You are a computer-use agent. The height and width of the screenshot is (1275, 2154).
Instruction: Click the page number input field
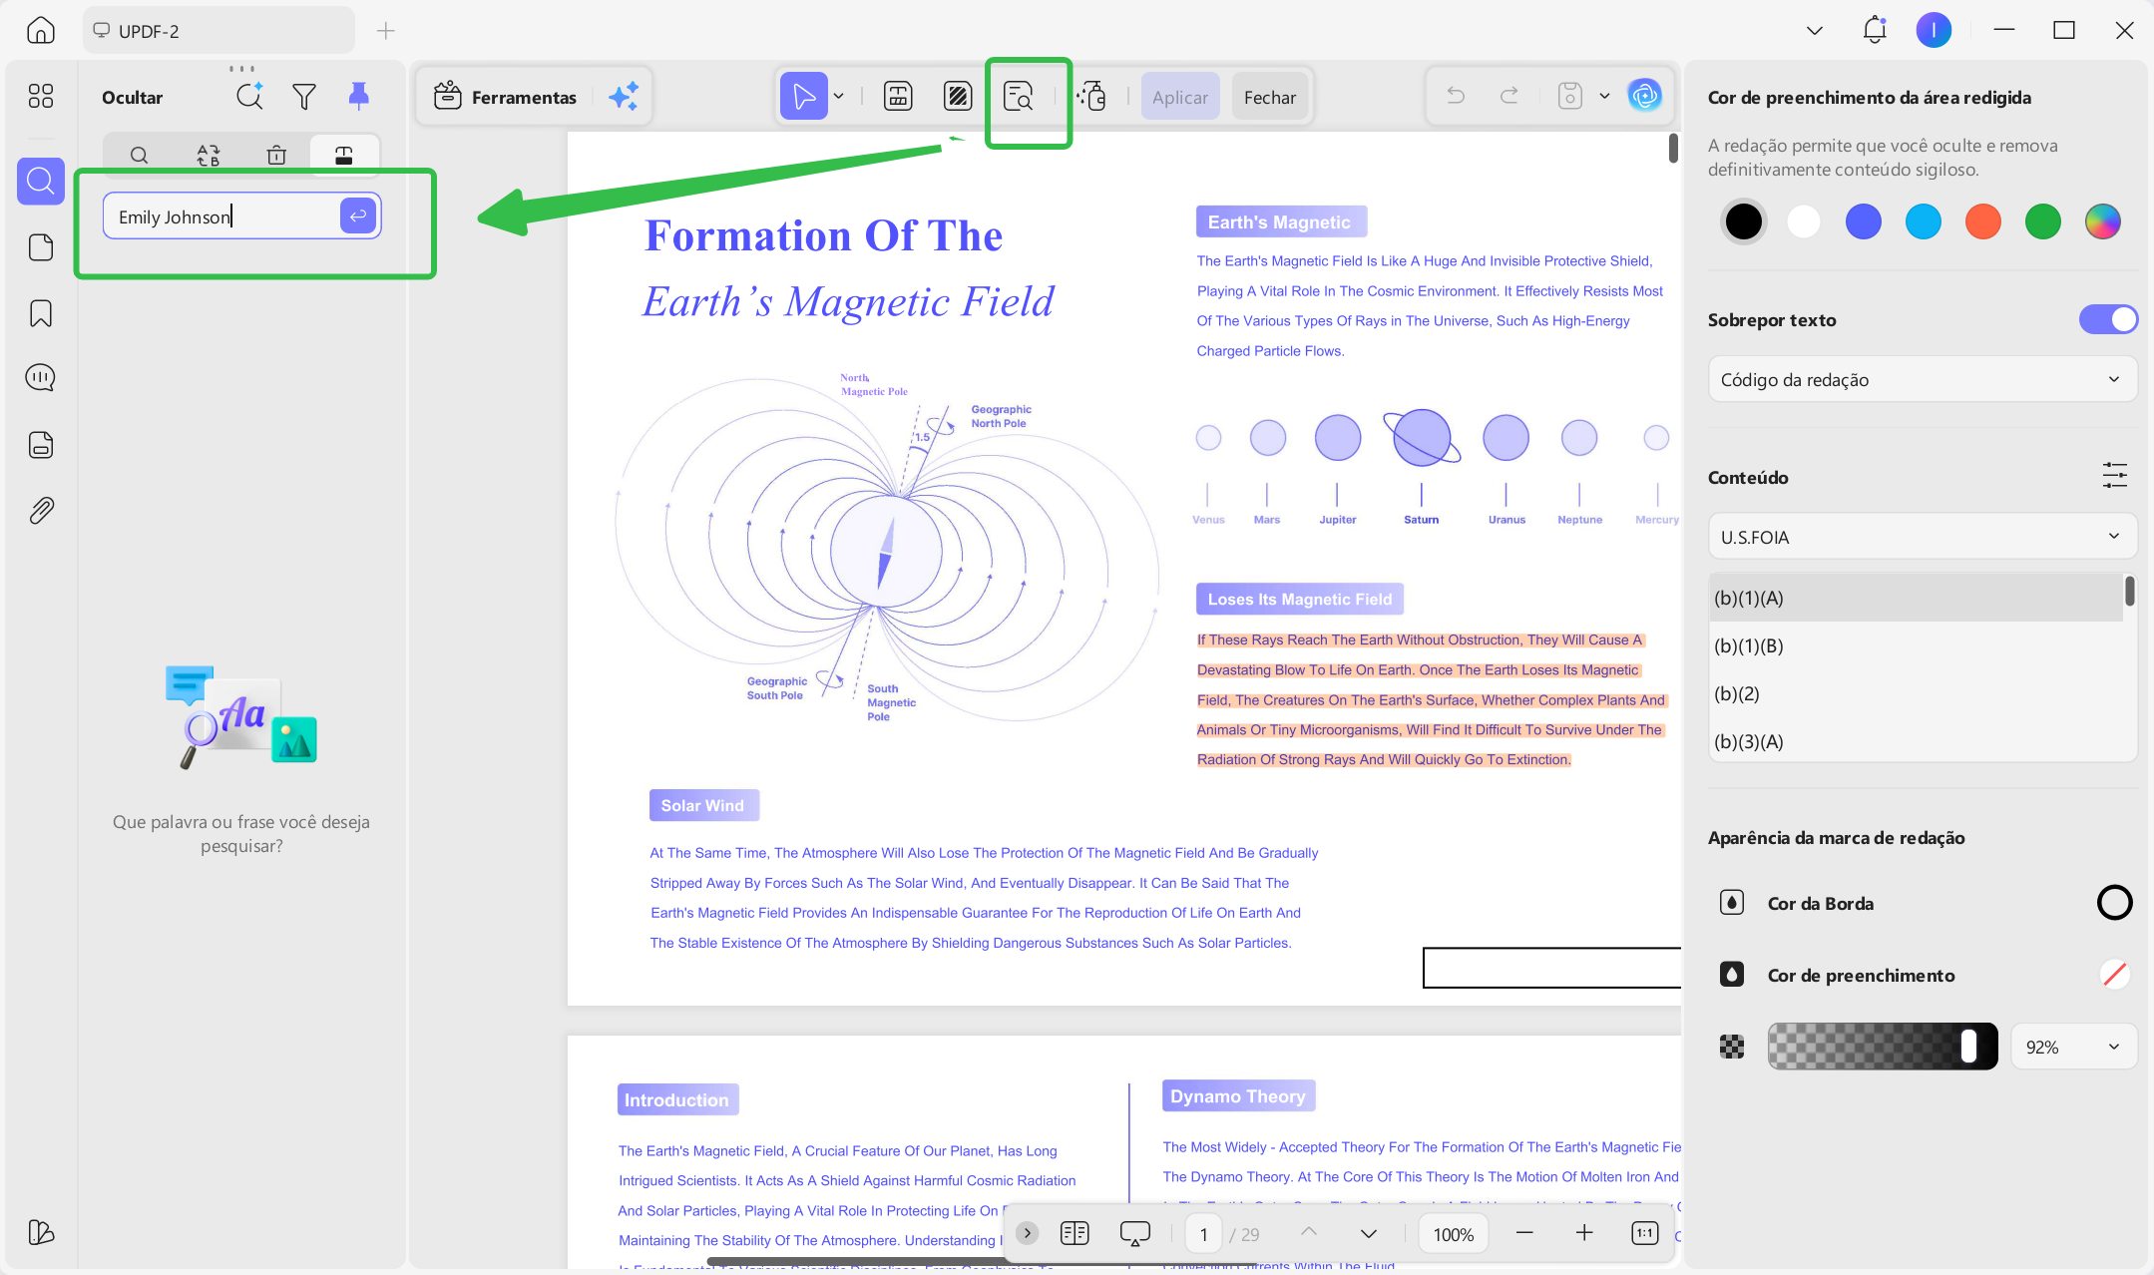click(x=1204, y=1234)
